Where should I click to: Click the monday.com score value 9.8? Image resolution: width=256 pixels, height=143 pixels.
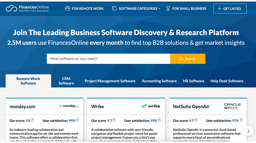[28, 121]
